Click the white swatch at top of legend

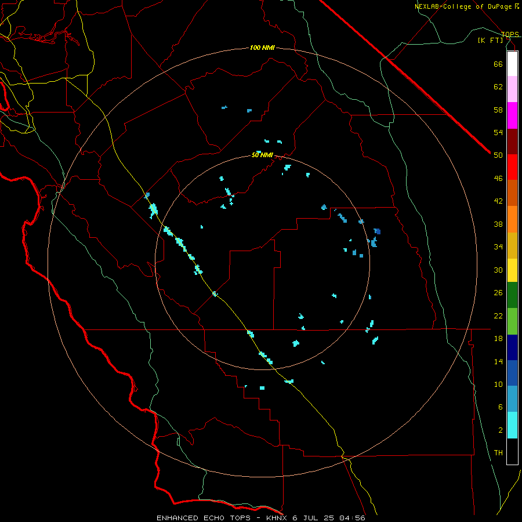512,64
